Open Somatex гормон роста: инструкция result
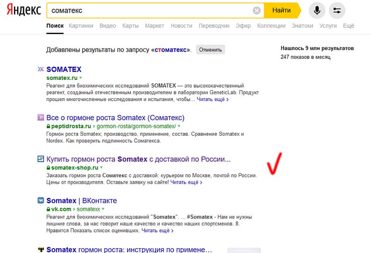Screen dimensions: 371x253 coord(129,250)
